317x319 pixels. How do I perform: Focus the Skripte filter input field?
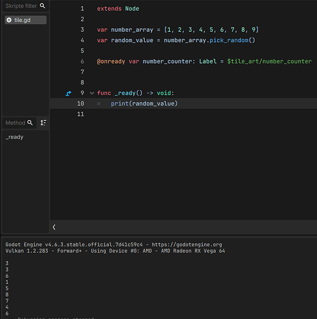click(26, 6)
